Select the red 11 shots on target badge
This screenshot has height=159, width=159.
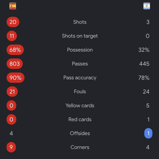tap(12, 36)
